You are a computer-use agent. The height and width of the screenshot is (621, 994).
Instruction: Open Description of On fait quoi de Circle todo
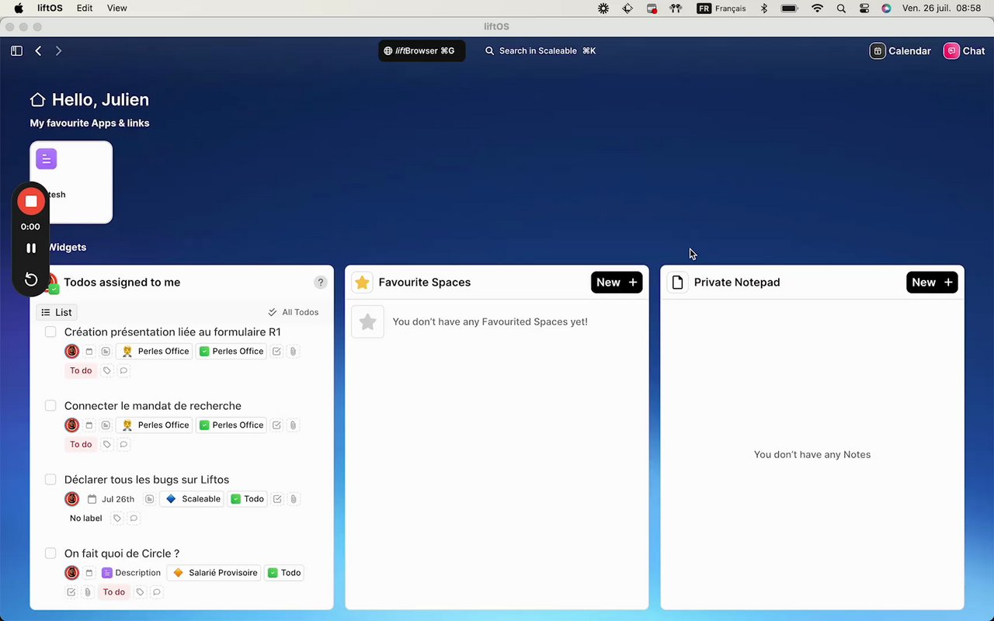tap(131, 573)
